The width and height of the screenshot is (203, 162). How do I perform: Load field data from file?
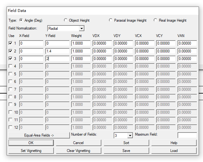coord(174,151)
